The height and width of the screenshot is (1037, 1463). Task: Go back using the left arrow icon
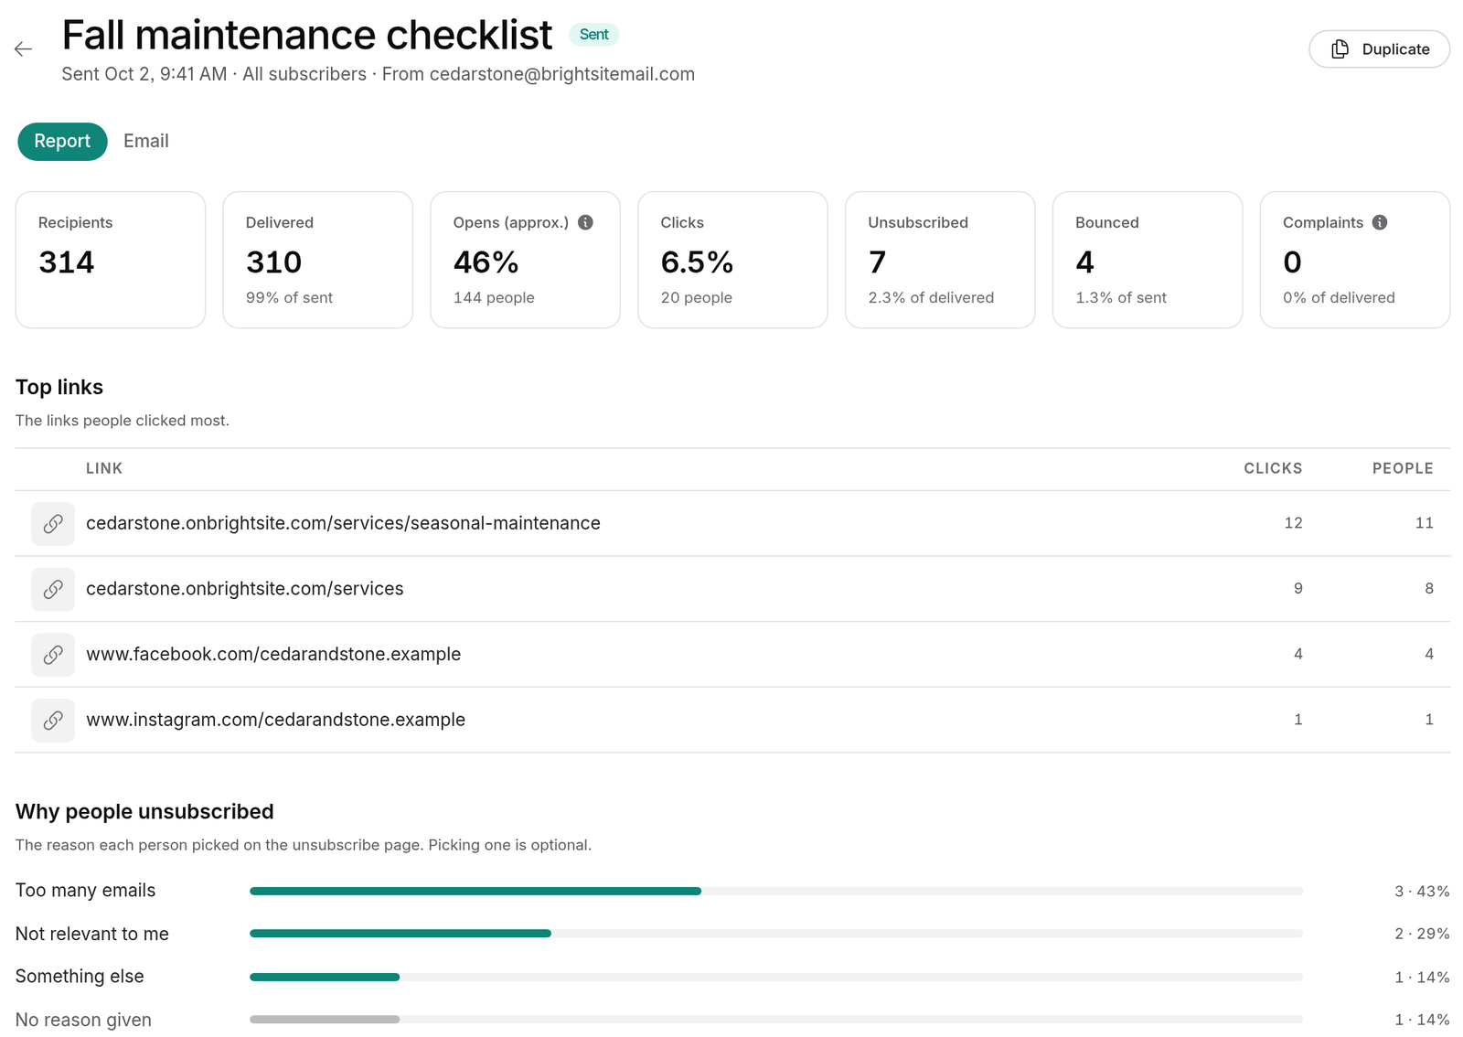click(x=24, y=49)
